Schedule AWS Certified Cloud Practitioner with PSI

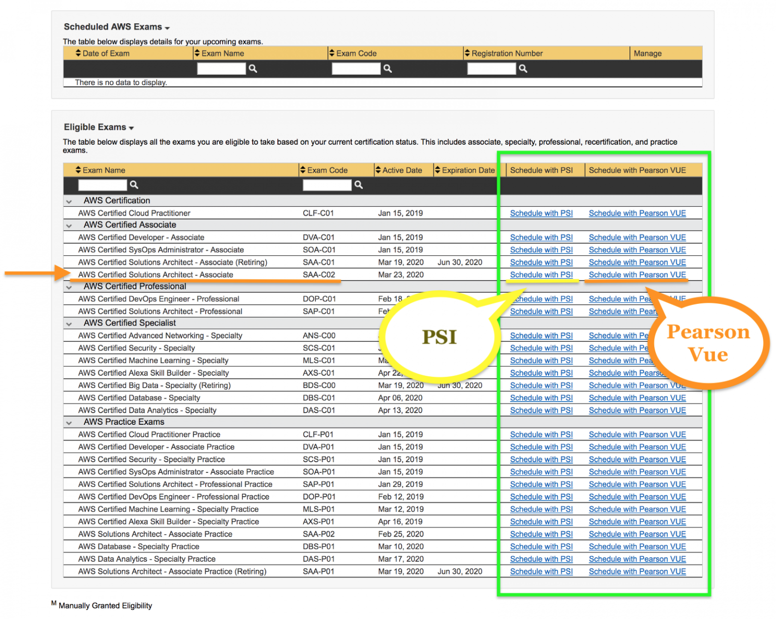click(x=541, y=213)
